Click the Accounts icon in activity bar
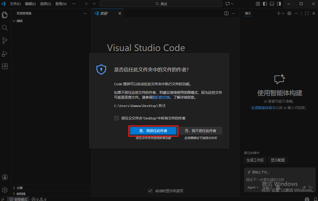 coord(5,177)
